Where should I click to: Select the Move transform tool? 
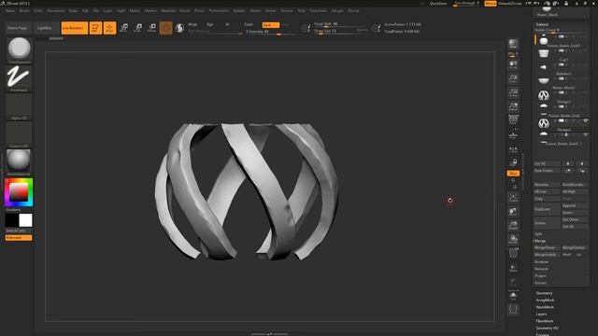[x=124, y=28]
